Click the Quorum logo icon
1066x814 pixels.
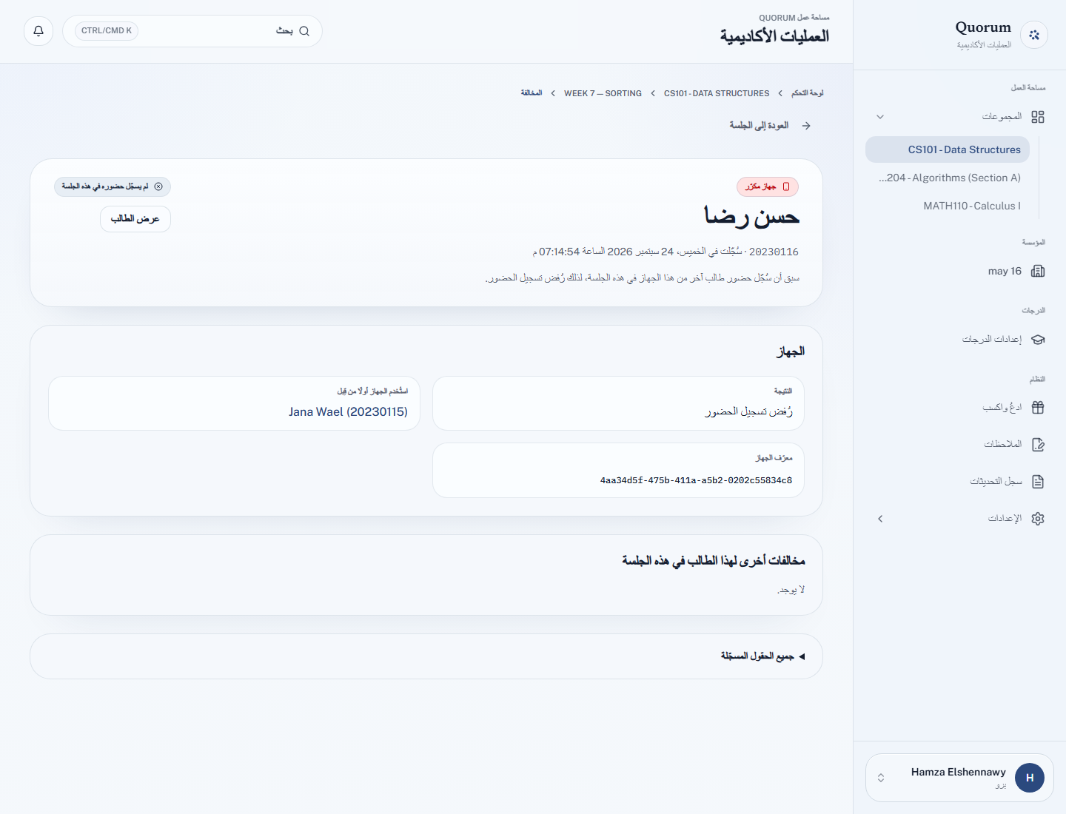tap(1034, 35)
